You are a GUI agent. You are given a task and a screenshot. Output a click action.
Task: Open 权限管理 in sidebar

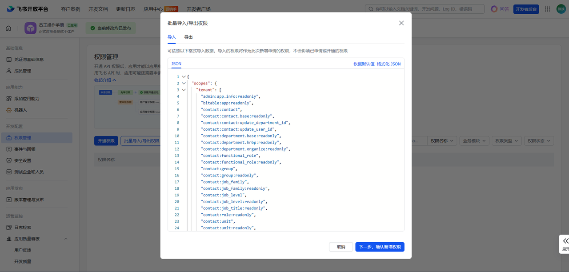tap(23, 138)
